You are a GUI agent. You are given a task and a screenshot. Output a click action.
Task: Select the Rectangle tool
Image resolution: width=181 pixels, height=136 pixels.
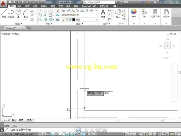pyautogui.click(x=32, y=11)
